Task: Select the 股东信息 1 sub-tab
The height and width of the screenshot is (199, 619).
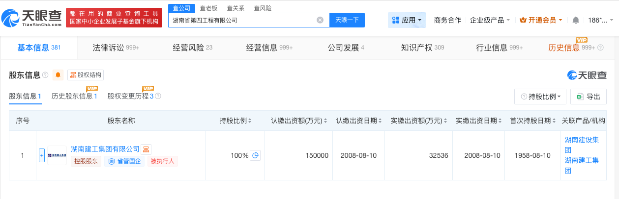Action: point(25,96)
